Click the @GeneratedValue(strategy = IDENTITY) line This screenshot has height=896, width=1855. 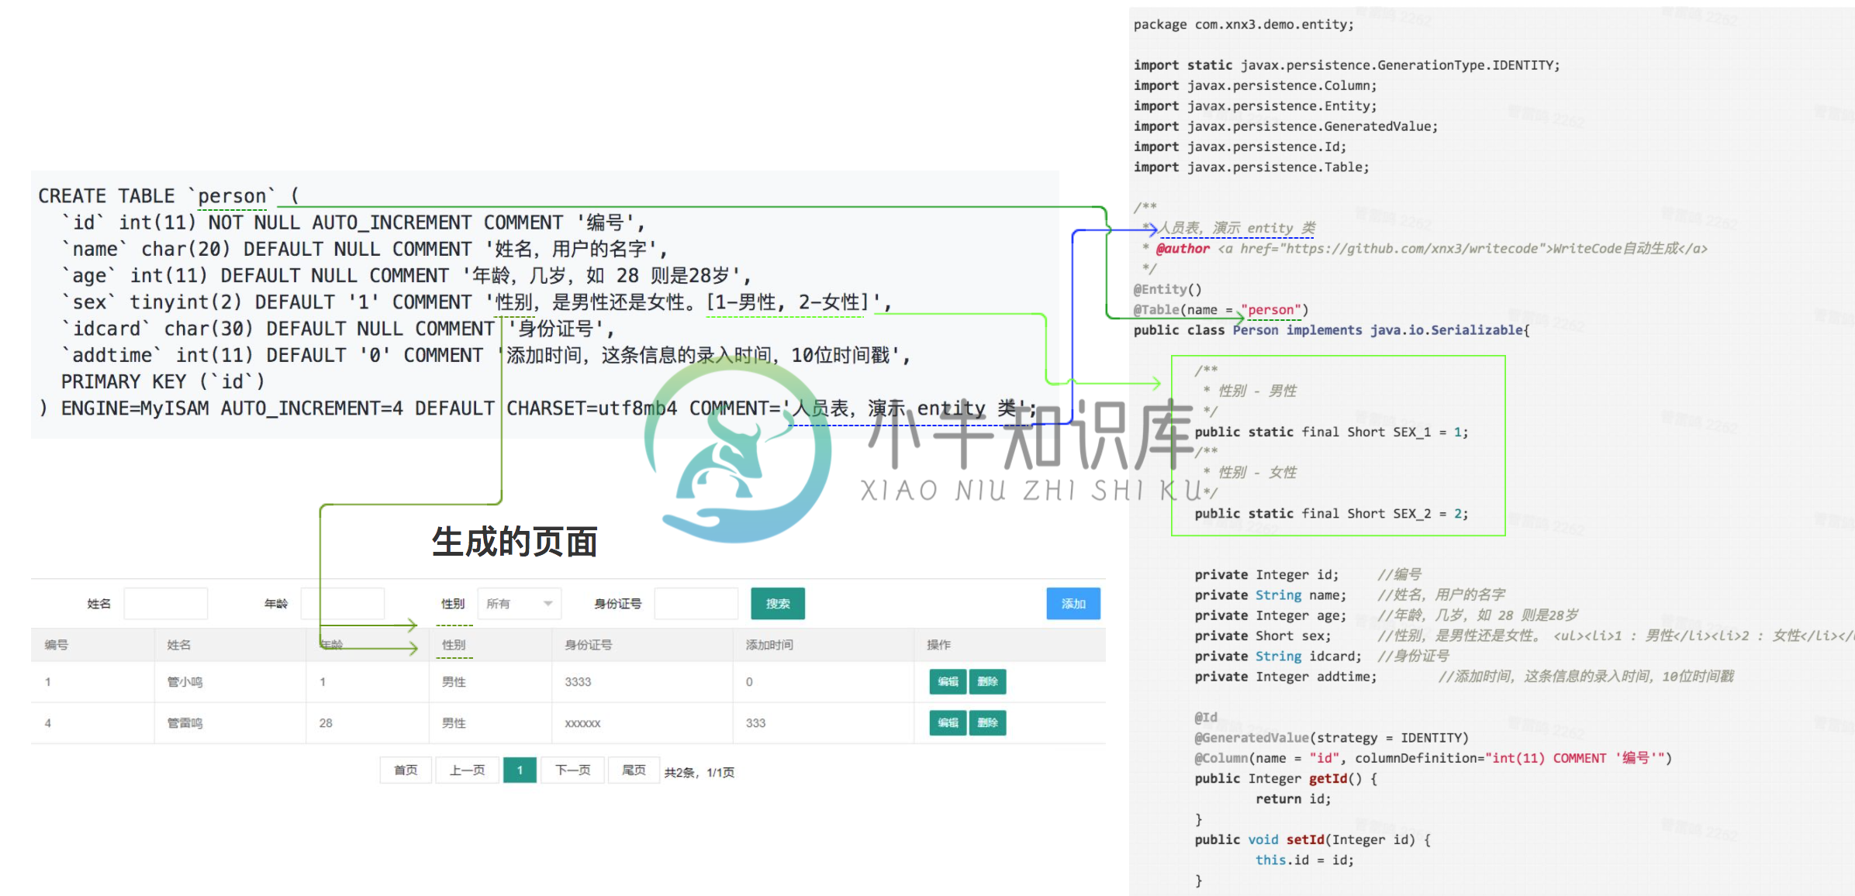[1331, 737]
